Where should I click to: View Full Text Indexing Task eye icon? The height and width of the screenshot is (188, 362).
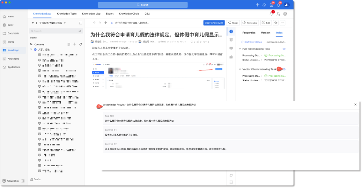coord(284,49)
